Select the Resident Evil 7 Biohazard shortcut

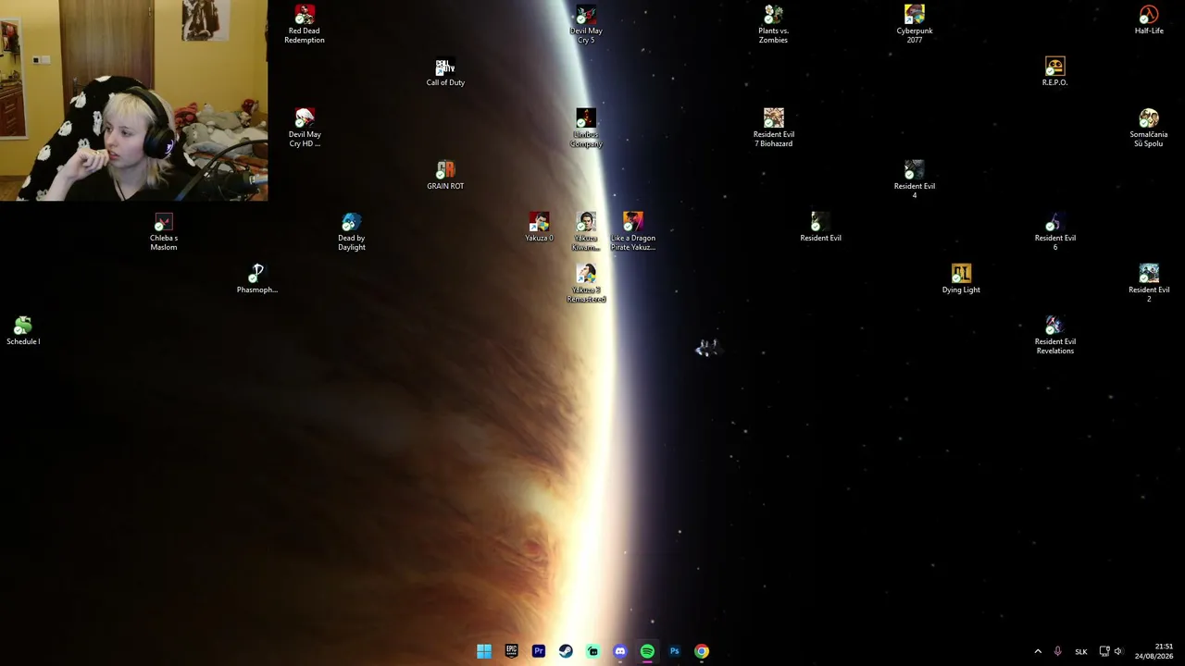(x=773, y=129)
